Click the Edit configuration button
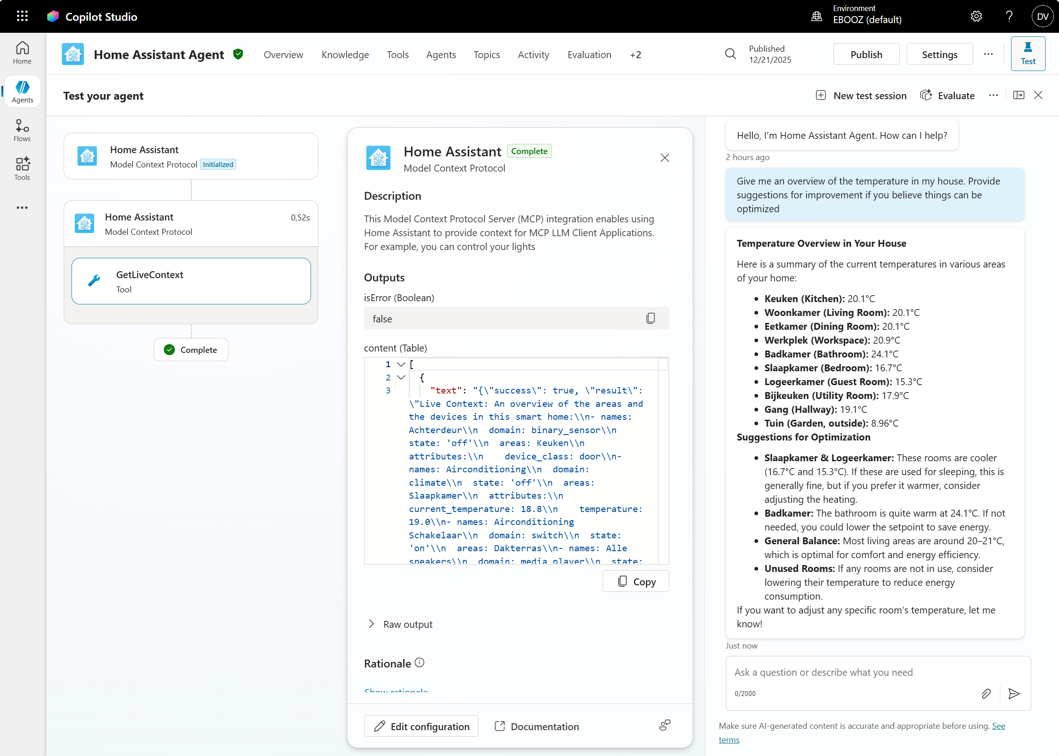The height and width of the screenshot is (756, 1059). tap(421, 726)
